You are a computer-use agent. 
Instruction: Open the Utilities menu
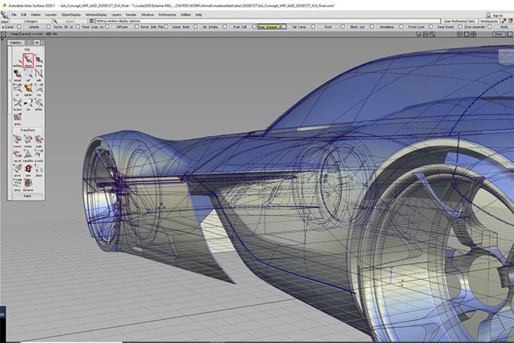[x=186, y=15]
